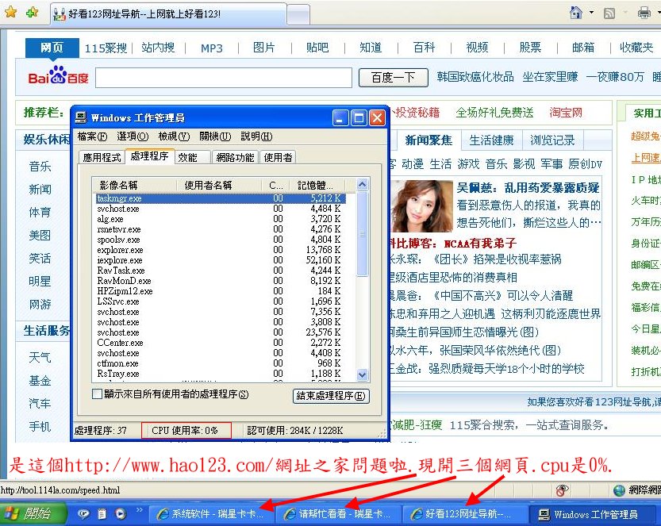Viewport: 661px width, 526px height.
Task: Open the 關機(U) menu
Action: pos(215,136)
